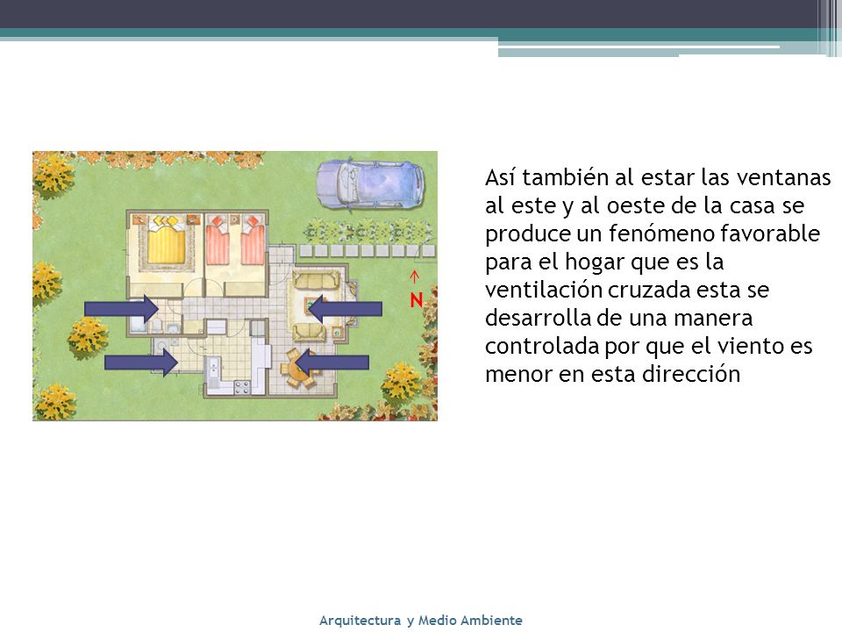Click the red 'N' north indicator
The height and width of the screenshot is (632, 842).
coord(416,300)
